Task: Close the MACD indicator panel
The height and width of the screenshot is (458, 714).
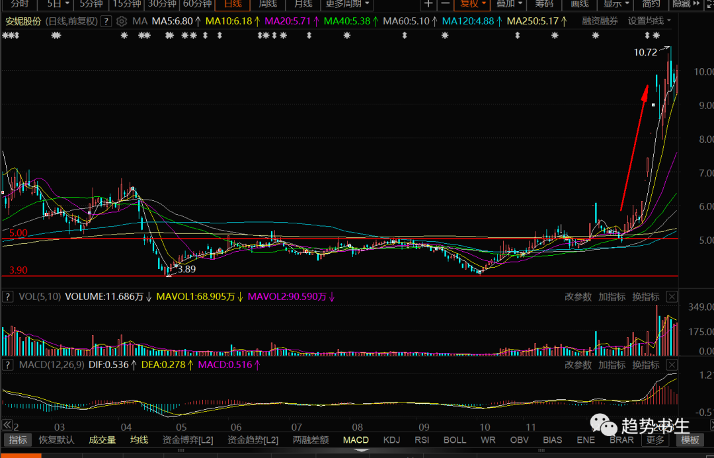Action: [672, 365]
